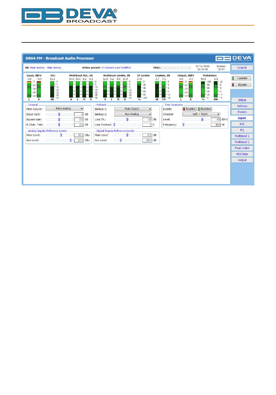Click the Main Analog - Main Analog input link
This screenshot has width=276, height=395.
point(46,68)
